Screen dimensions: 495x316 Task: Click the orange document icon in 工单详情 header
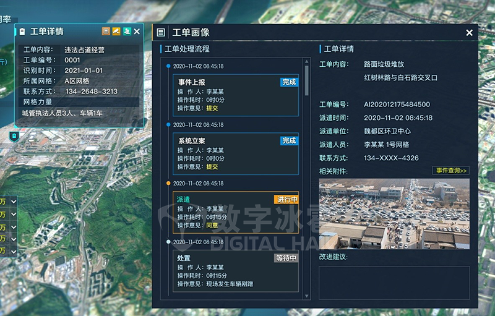point(106,31)
